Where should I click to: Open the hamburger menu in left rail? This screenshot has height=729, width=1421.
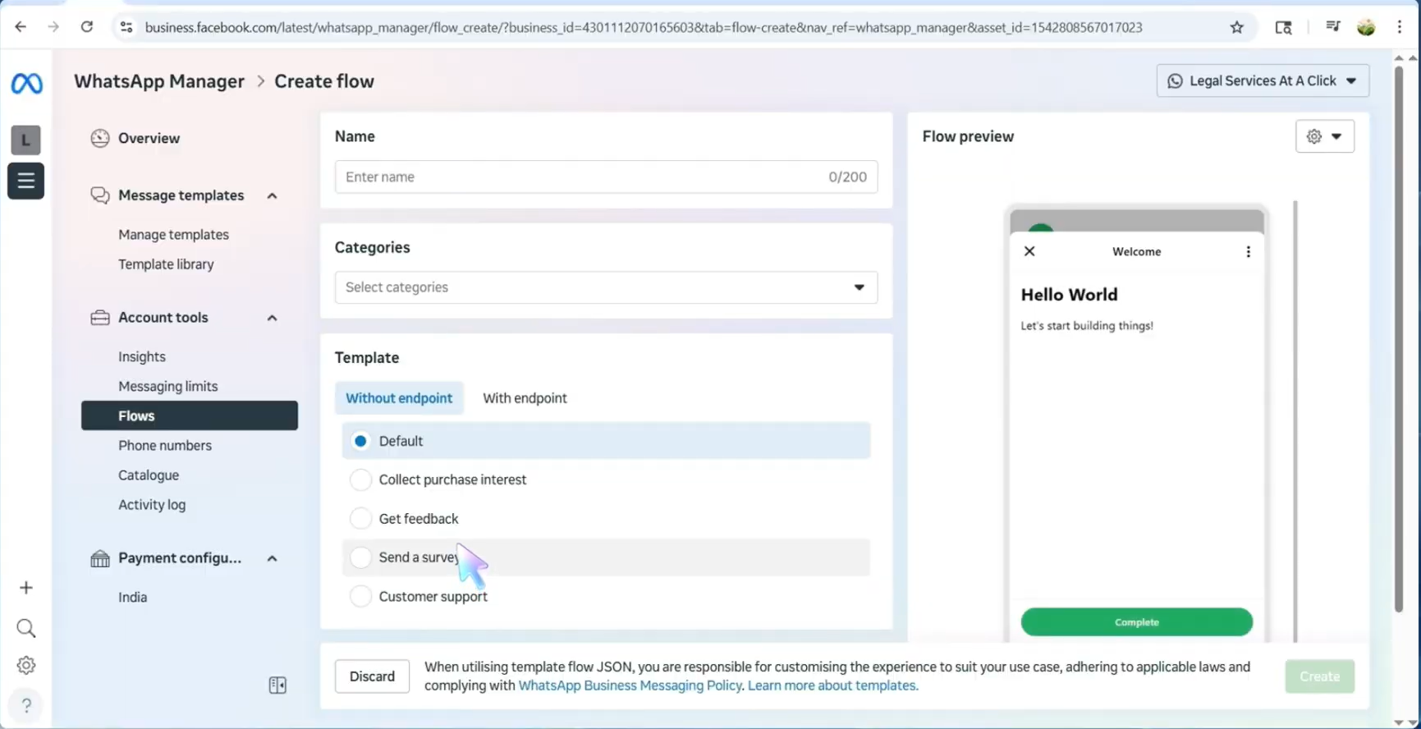(26, 181)
